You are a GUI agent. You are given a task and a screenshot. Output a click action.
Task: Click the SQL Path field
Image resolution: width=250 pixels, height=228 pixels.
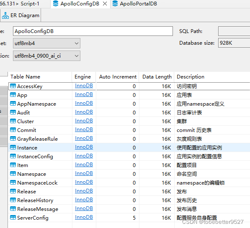coord(234,31)
